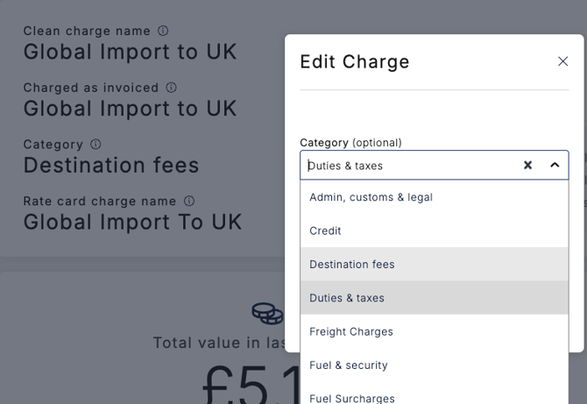587x404 pixels.
Task: Pick Duties & taxes in the dropdown list
Action: [347, 298]
